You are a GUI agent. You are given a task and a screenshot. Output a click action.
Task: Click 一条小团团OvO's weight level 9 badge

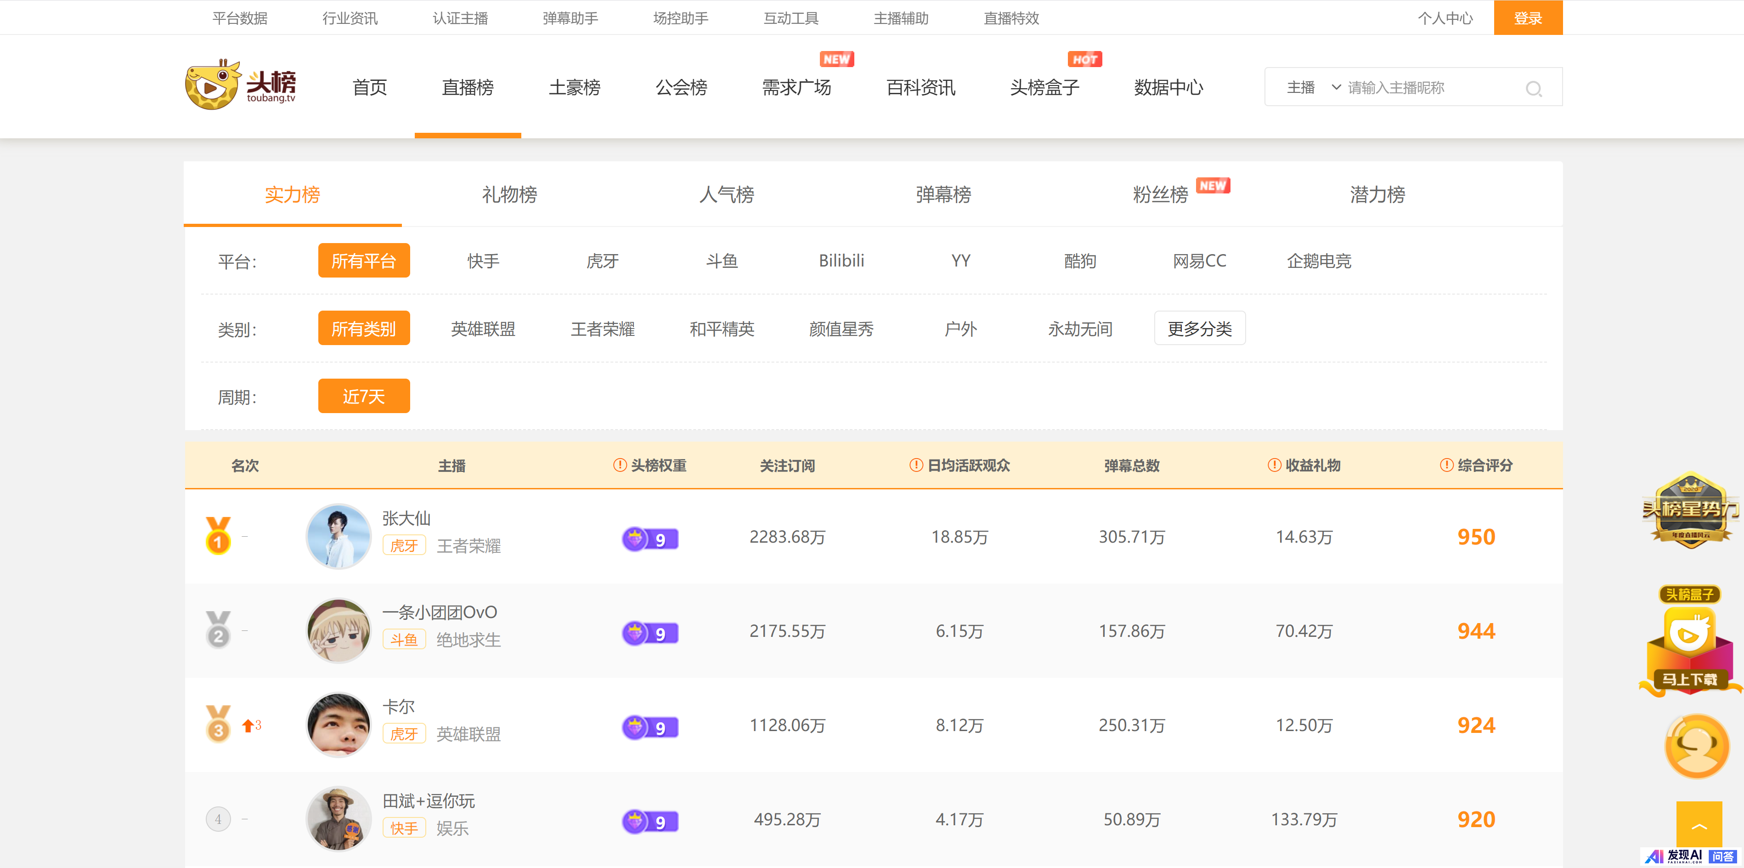tap(650, 633)
